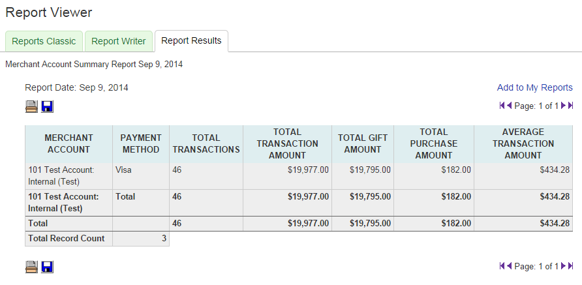Click the bottom print report icon
Viewport: 582px width, 285px height.
coord(31,266)
